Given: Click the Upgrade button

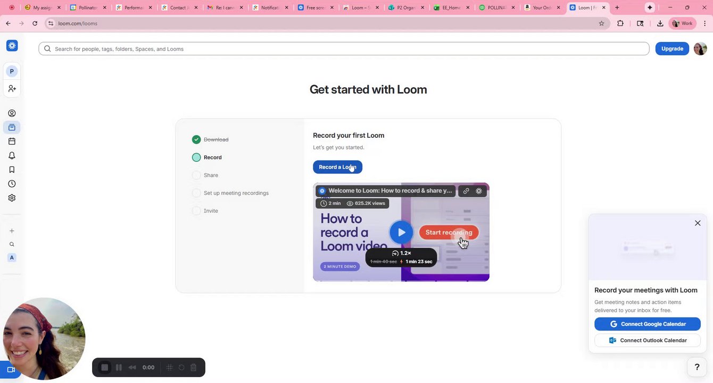Looking at the screenshot, I should pos(672,48).
